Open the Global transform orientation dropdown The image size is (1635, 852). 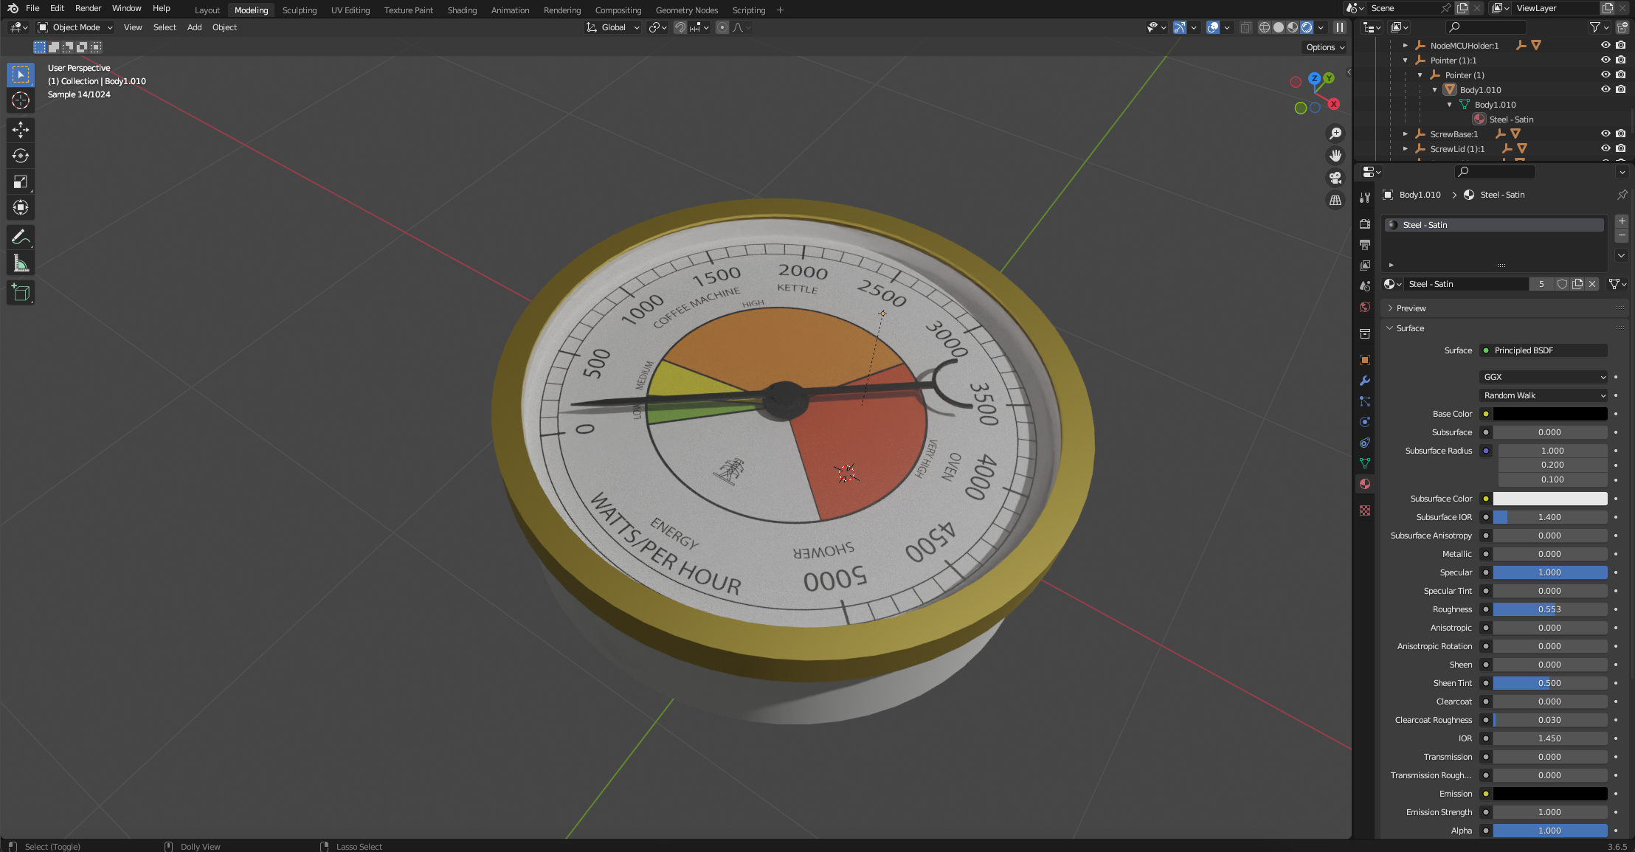pos(613,27)
